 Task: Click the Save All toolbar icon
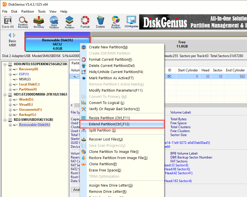pos(8,22)
